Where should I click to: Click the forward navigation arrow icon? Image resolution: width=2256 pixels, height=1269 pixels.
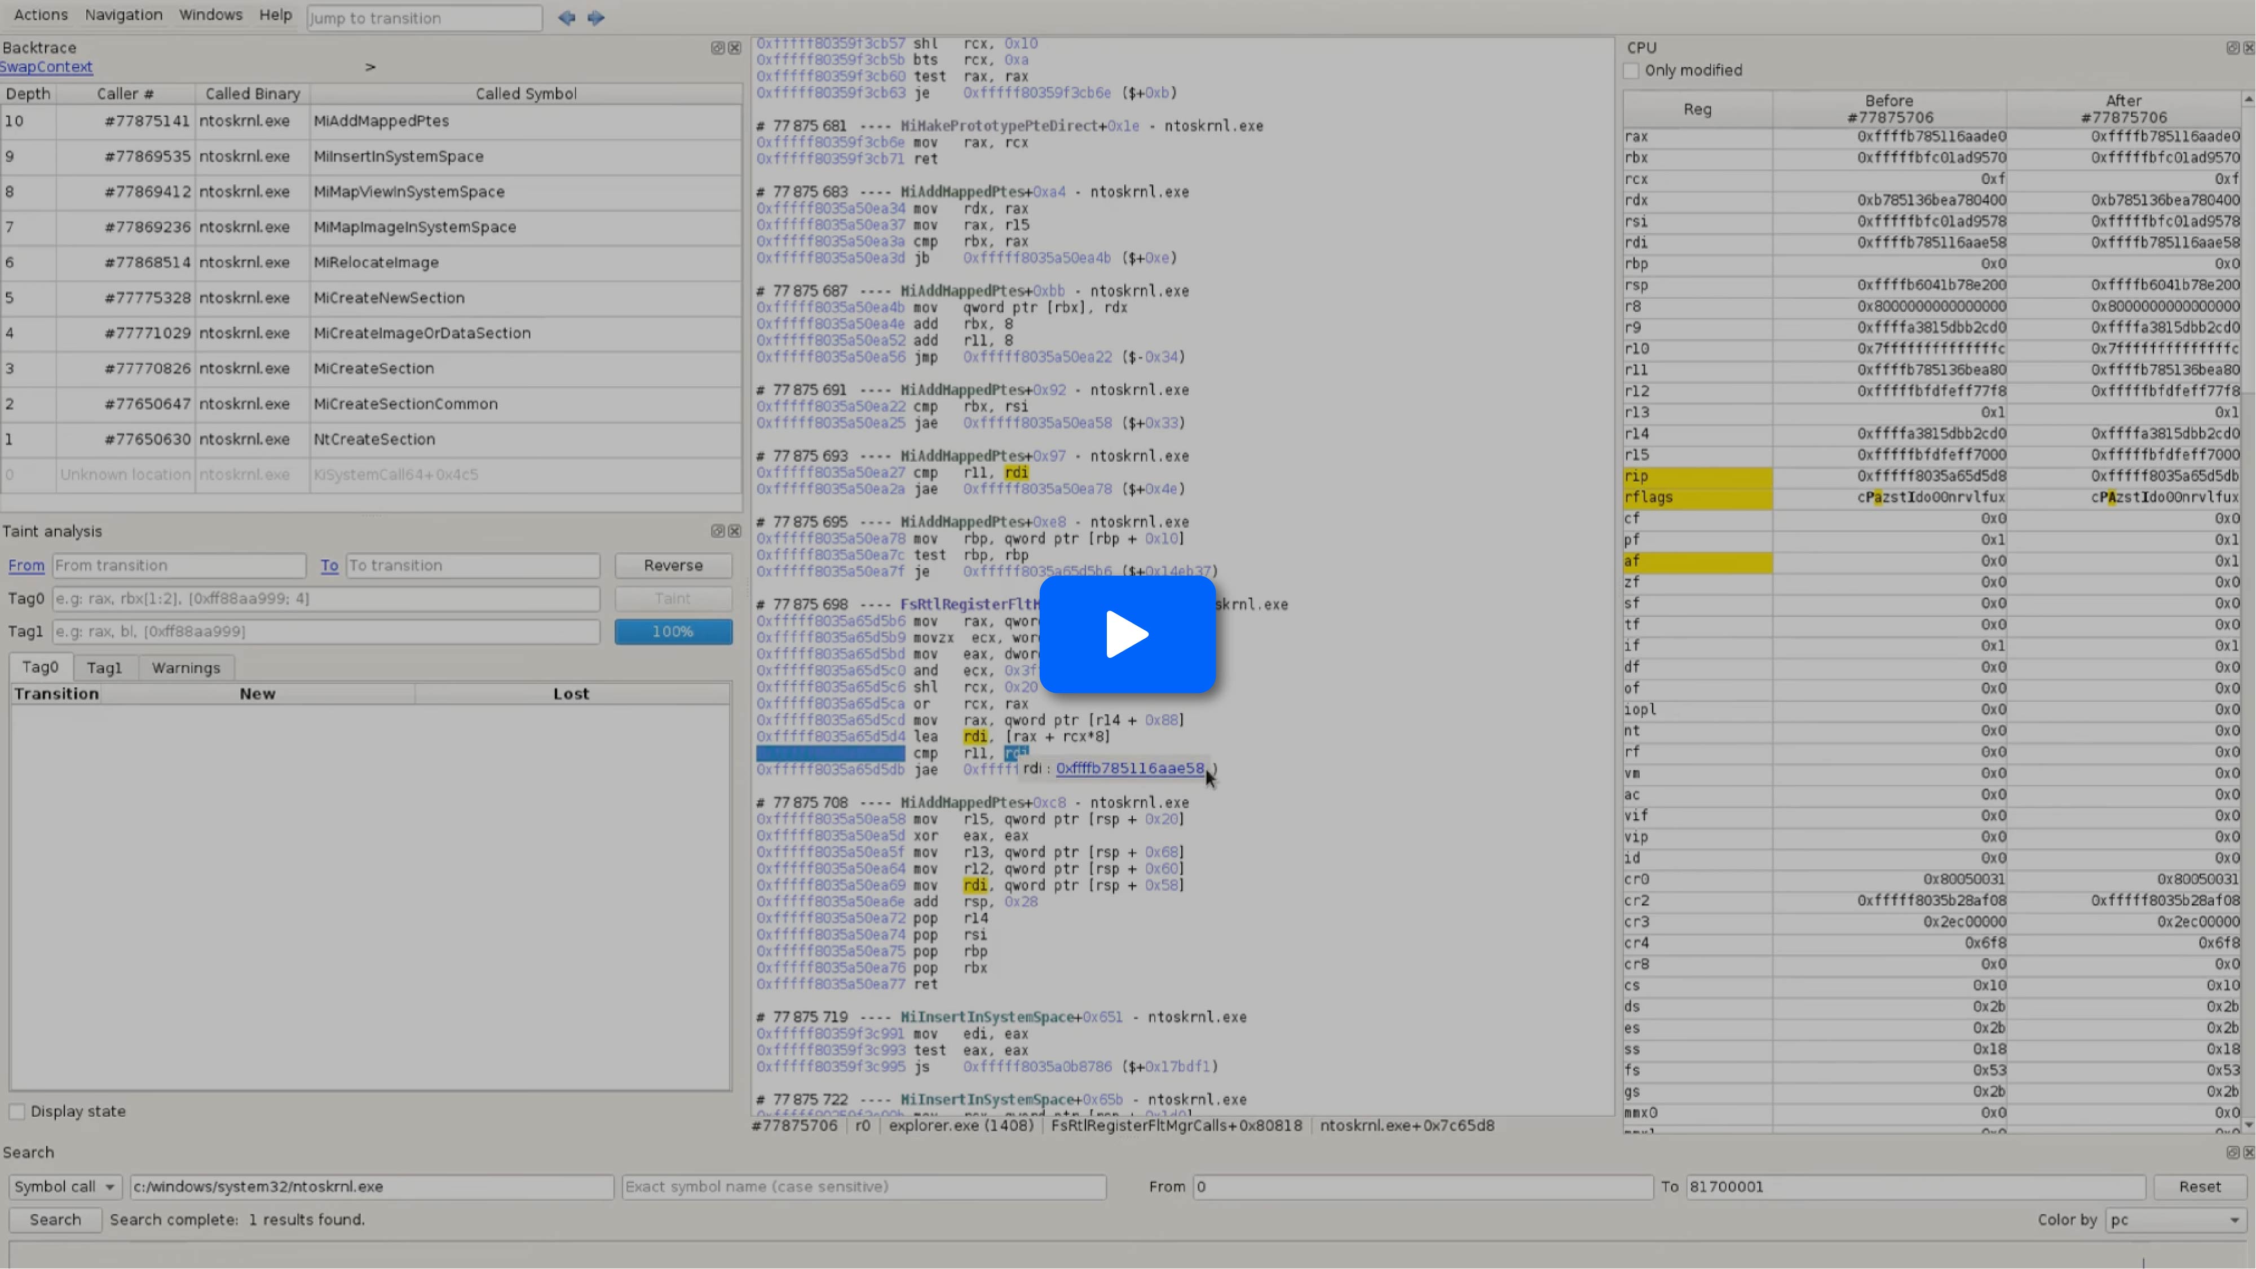(597, 17)
